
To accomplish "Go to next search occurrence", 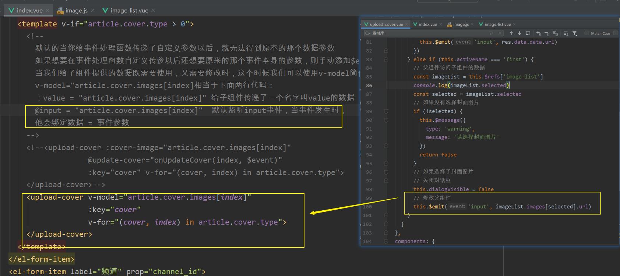I will (x=519, y=33).
